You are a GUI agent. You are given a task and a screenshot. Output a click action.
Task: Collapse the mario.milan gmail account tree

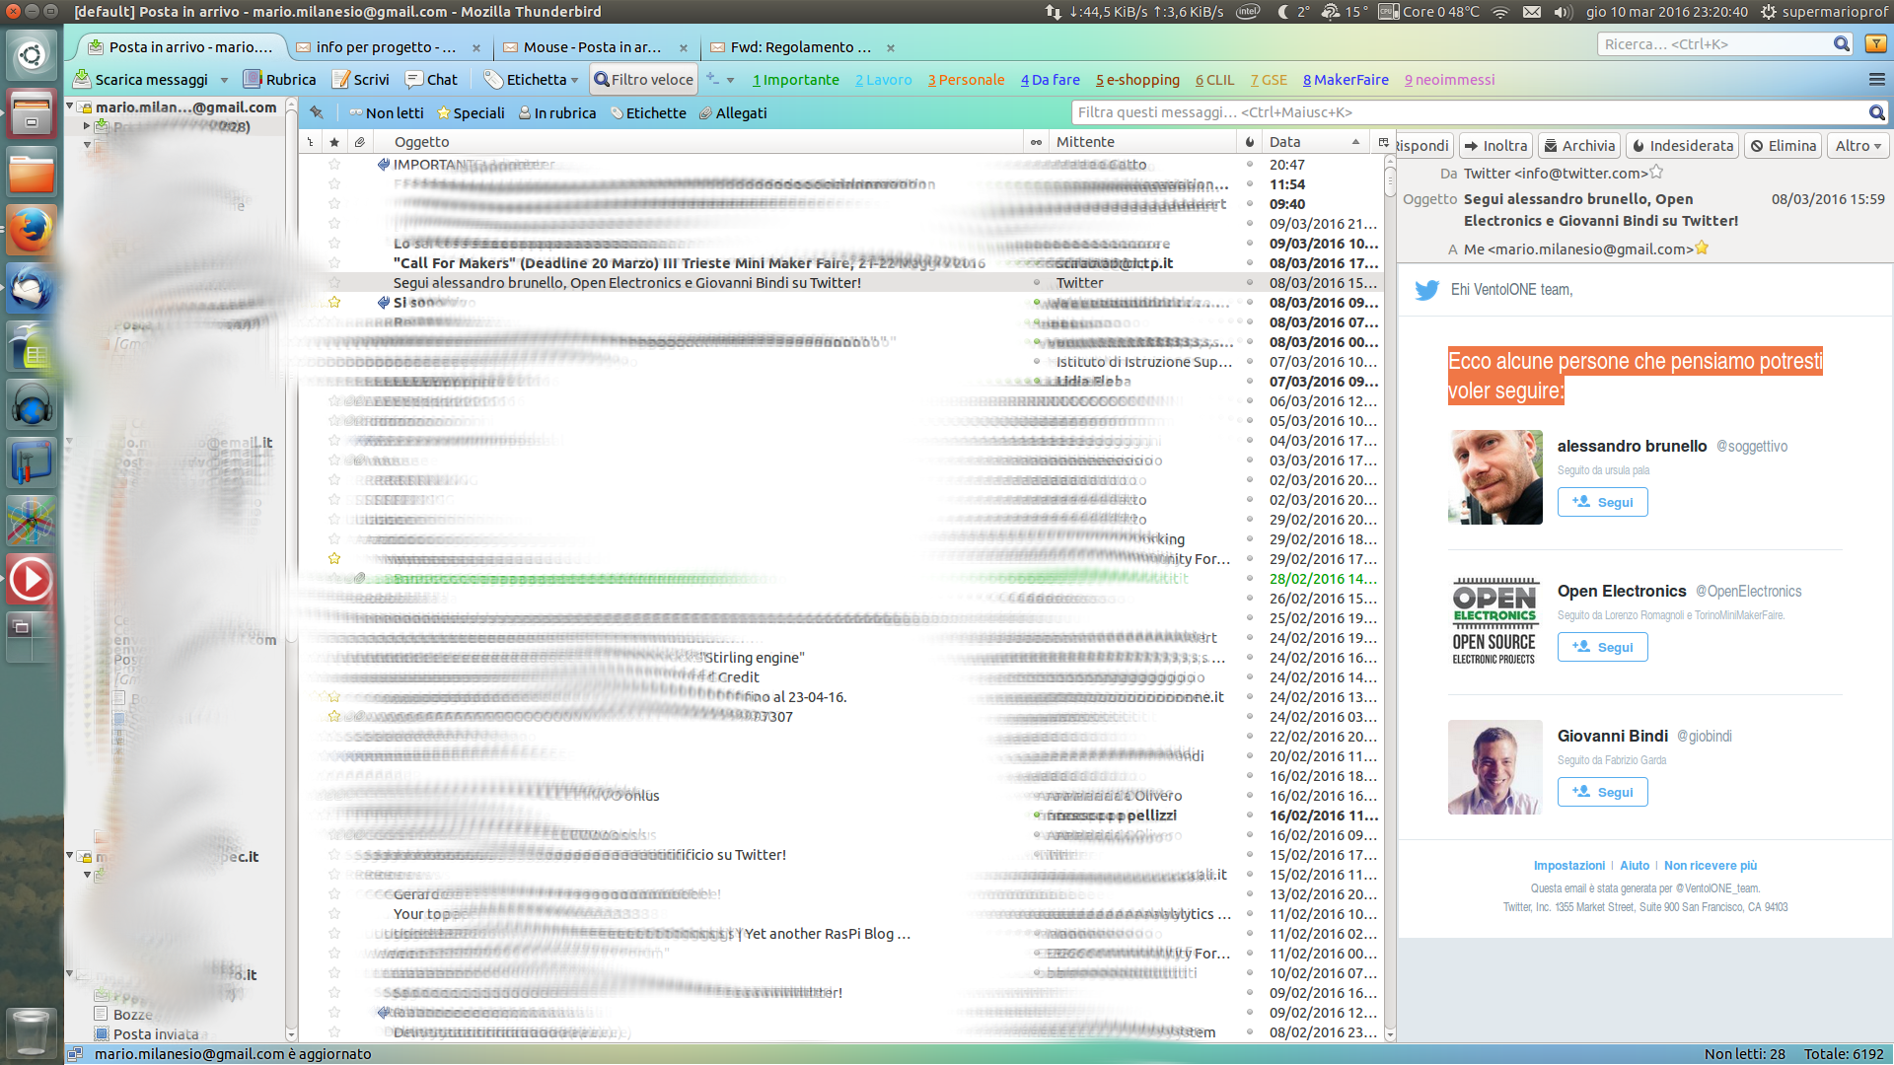(70, 106)
